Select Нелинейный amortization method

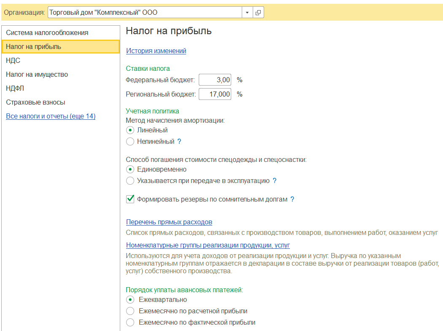130,142
